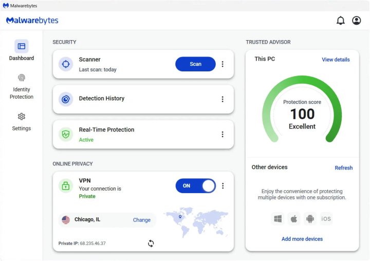Open Settings in the sidebar
370x261 pixels.
click(22, 122)
